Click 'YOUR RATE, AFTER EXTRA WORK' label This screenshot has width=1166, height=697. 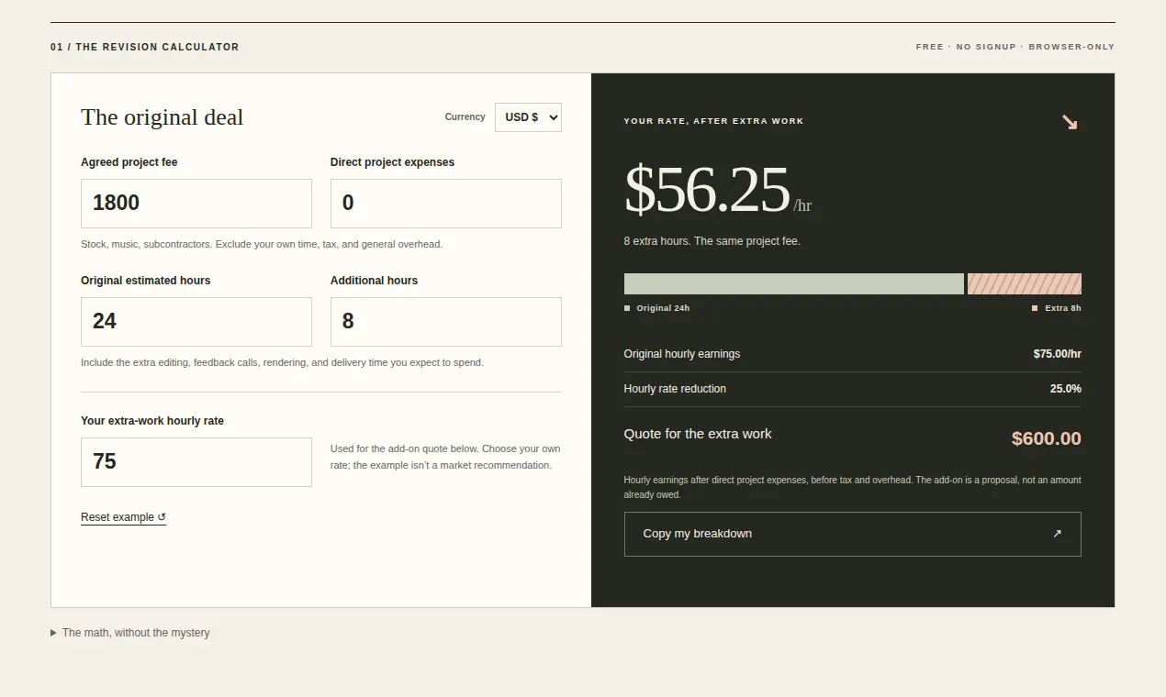tap(713, 121)
